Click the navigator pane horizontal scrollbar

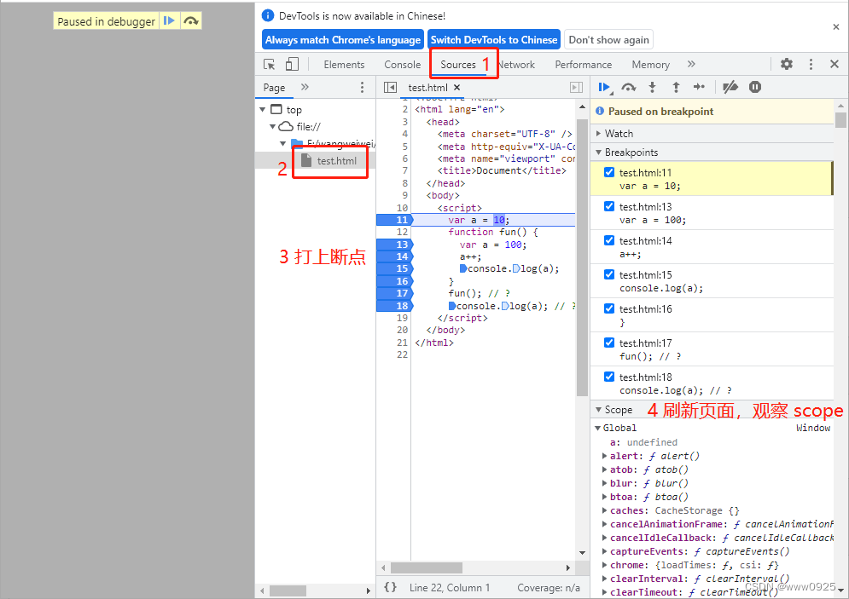pos(288,590)
